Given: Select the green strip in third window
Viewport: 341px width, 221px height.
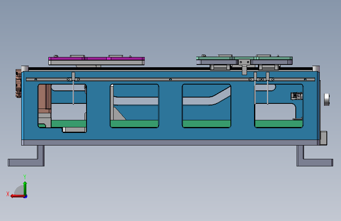Looking at the screenshot, I should pos(206,123).
